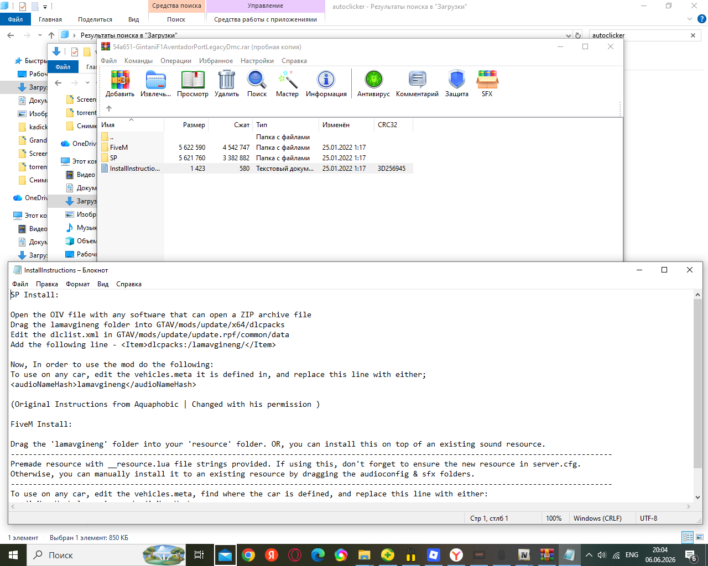
Task: Click the Notepad horizontal scrollbar right arrow
Action: click(x=689, y=506)
